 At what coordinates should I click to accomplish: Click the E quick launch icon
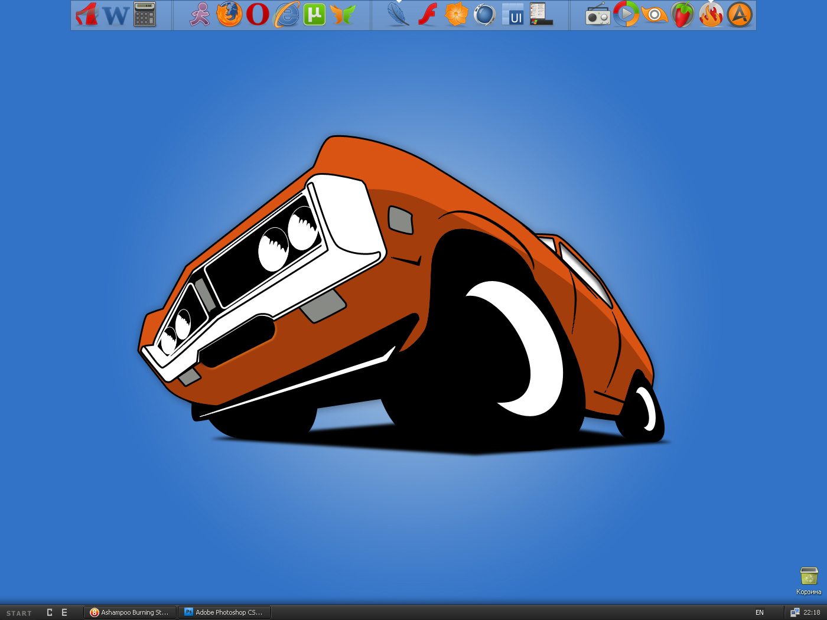tap(64, 612)
